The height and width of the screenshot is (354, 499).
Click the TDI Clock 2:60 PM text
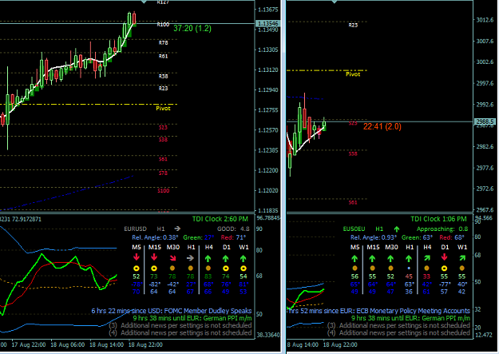pyautogui.click(x=220, y=219)
